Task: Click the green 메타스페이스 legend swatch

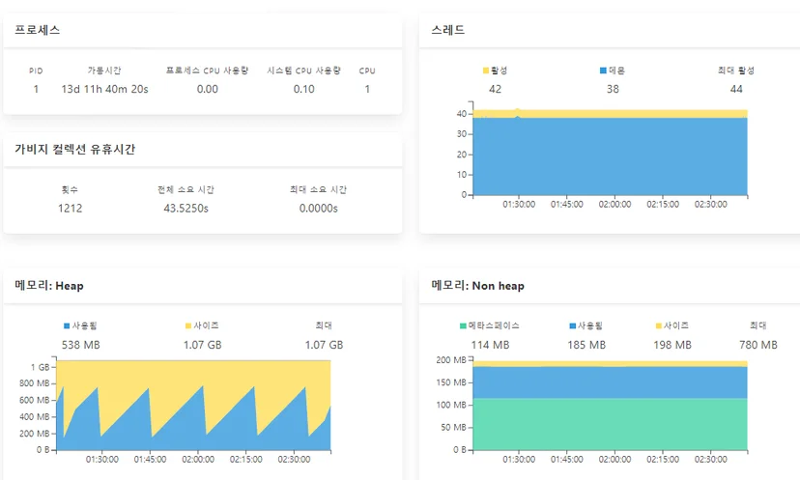Action: [463, 325]
